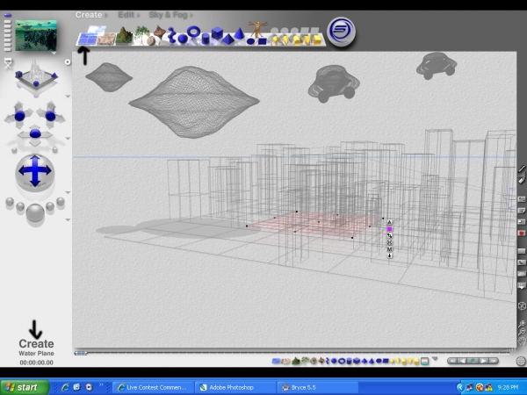Create a 2D disc object
The height and width of the screenshot is (395, 527).
point(250,41)
